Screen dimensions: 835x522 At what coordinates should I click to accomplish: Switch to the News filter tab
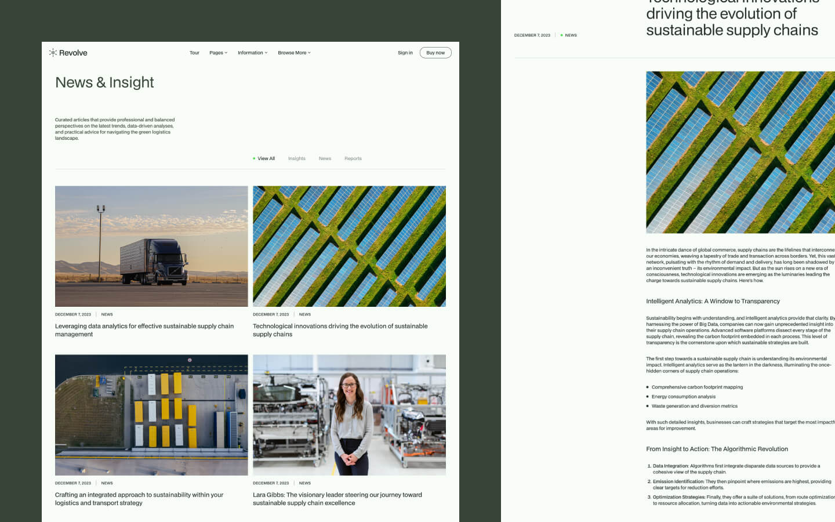(x=325, y=158)
